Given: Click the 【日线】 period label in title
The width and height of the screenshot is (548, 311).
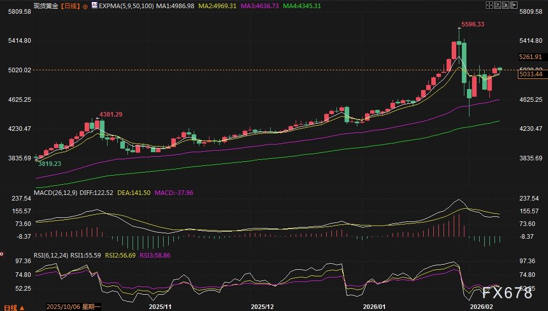Looking at the screenshot, I should [69, 6].
